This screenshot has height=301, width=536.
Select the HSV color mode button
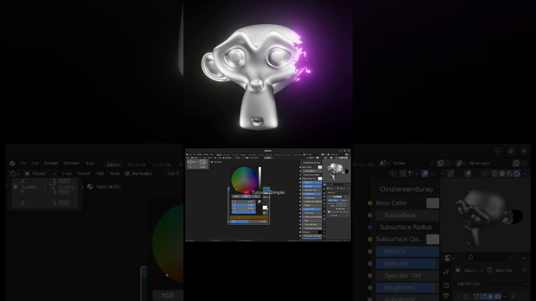click(246, 196)
